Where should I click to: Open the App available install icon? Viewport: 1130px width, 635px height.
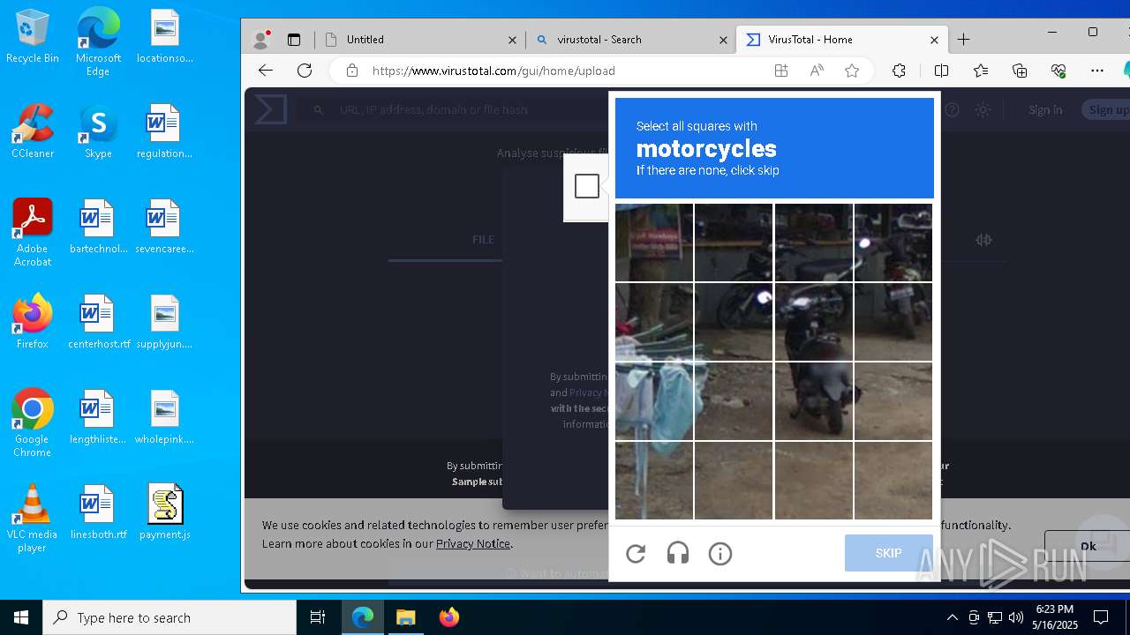click(x=780, y=71)
